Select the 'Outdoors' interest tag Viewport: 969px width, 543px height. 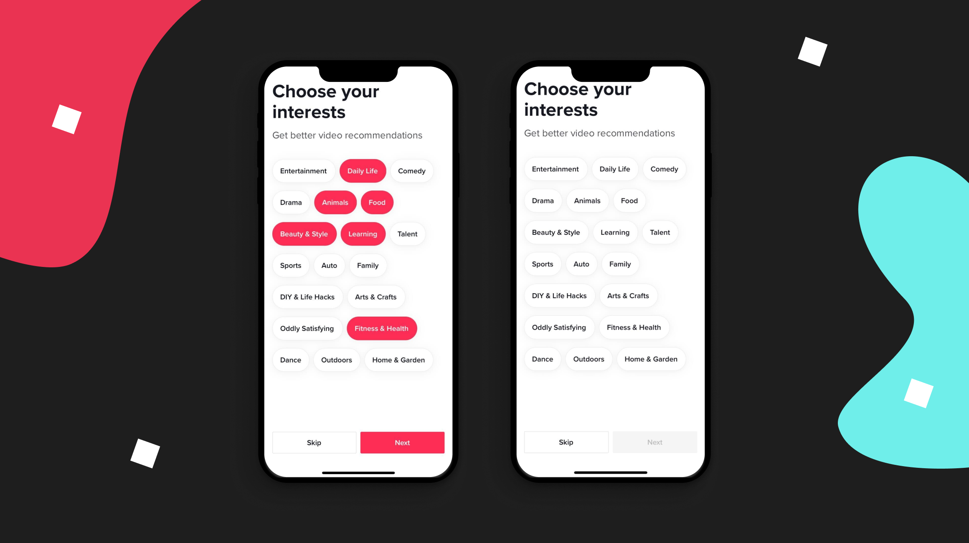click(336, 359)
